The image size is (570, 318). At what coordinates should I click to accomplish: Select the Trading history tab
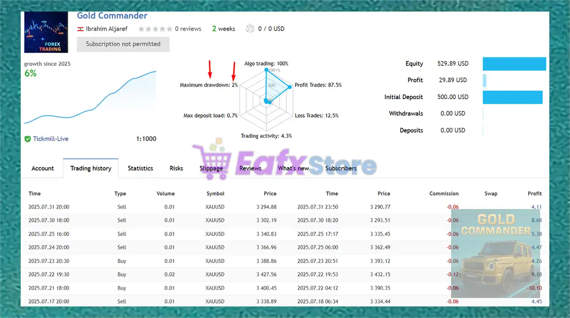coord(91,168)
